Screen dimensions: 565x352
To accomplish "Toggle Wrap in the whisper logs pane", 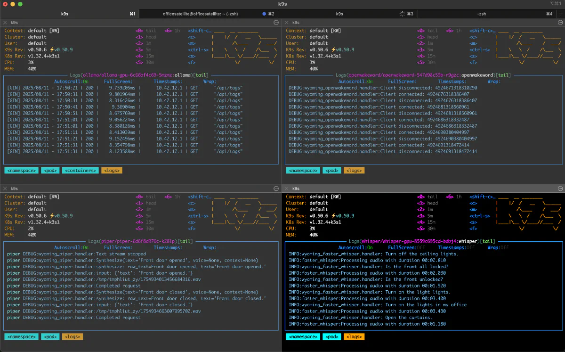I will [498, 247].
